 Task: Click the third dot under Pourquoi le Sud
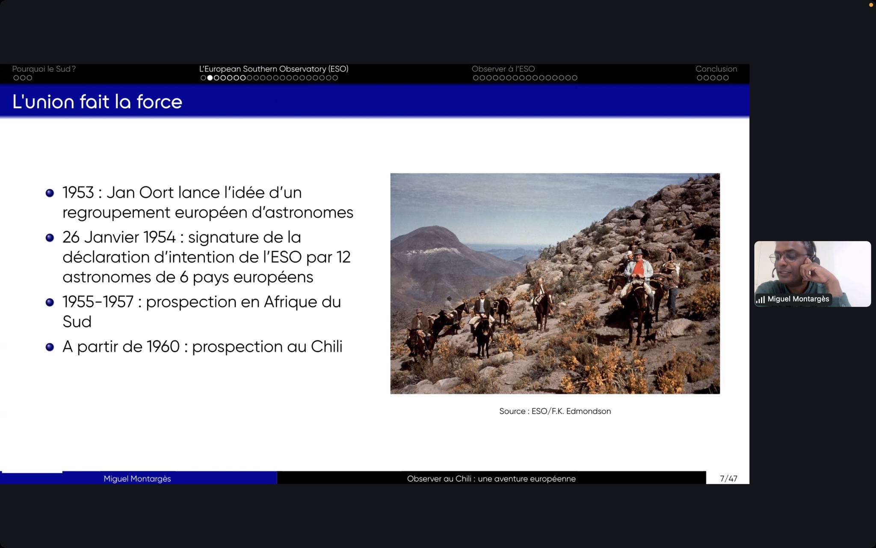[30, 78]
